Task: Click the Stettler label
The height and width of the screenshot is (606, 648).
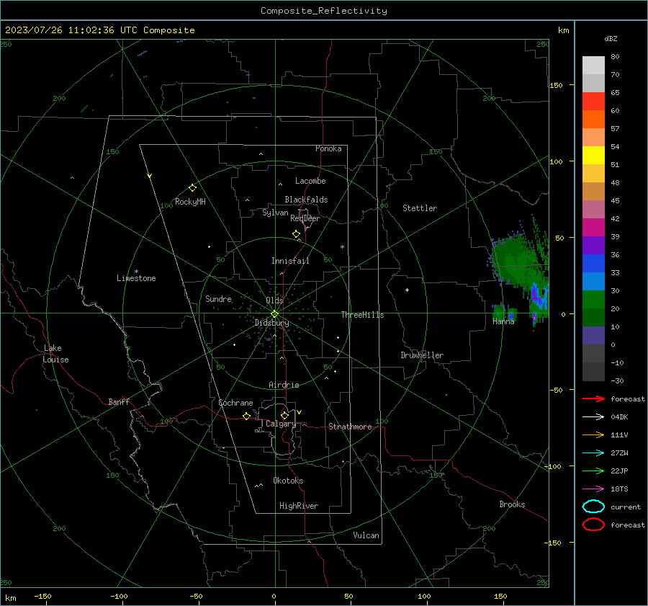Action: click(420, 208)
